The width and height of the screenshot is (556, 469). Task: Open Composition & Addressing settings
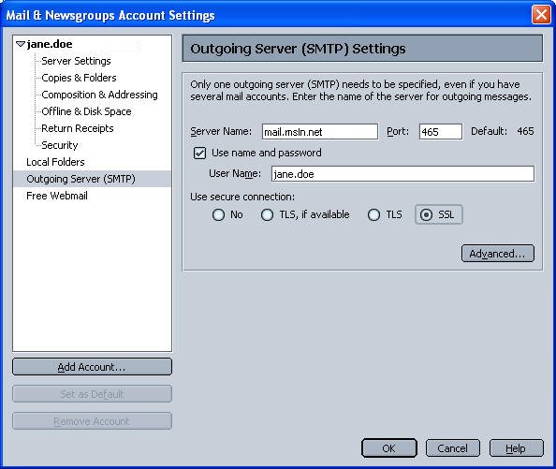coord(99,95)
